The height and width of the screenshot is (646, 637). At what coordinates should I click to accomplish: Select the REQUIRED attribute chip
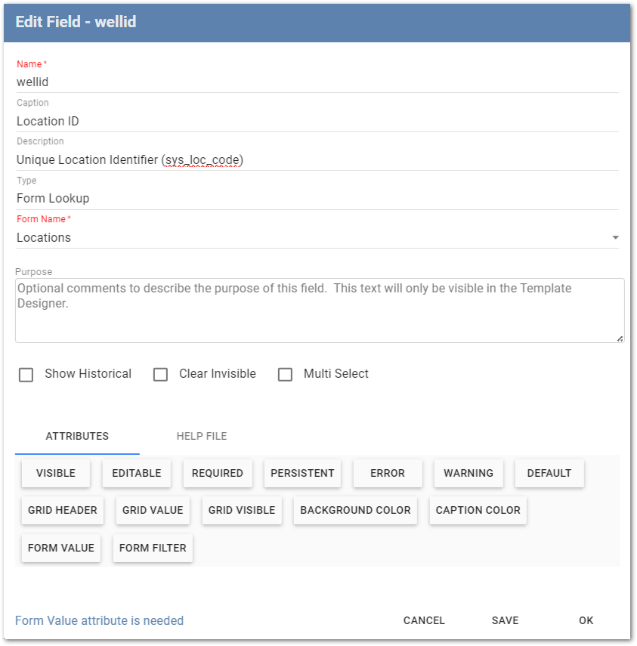(218, 473)
